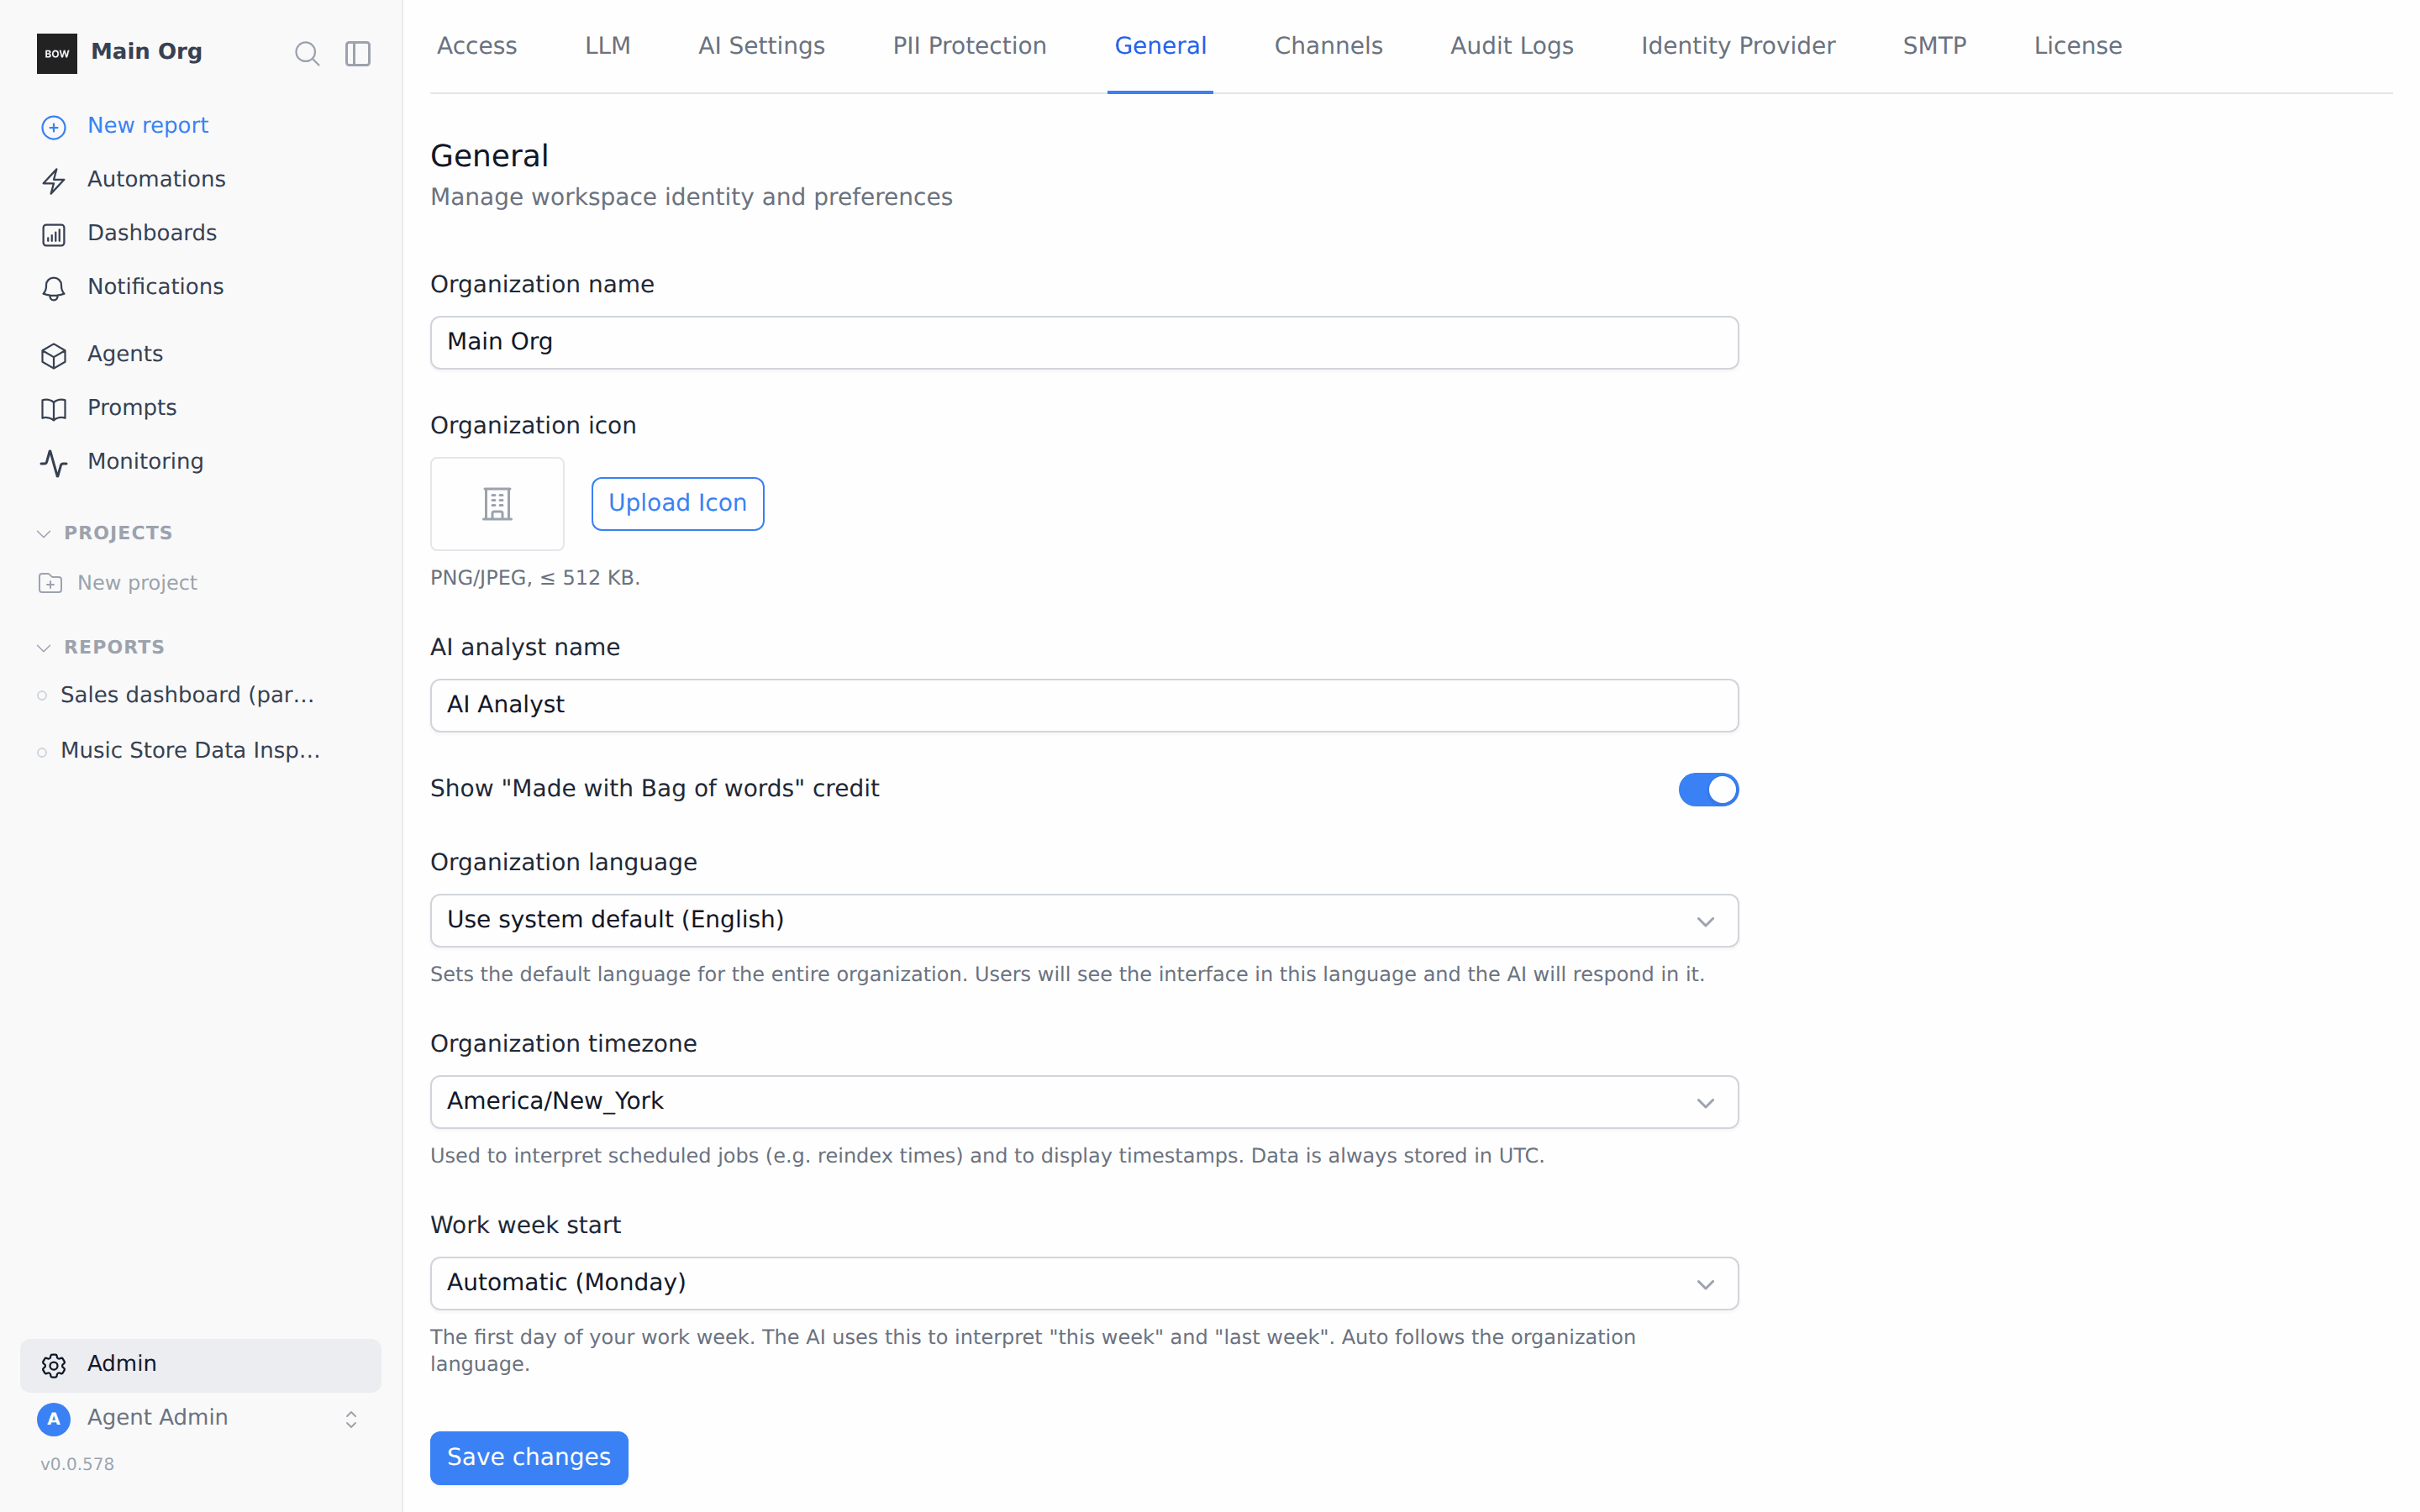Click the organization icon building placeholder
This screenshot has width=2420, height=1512.
point(497,504)
